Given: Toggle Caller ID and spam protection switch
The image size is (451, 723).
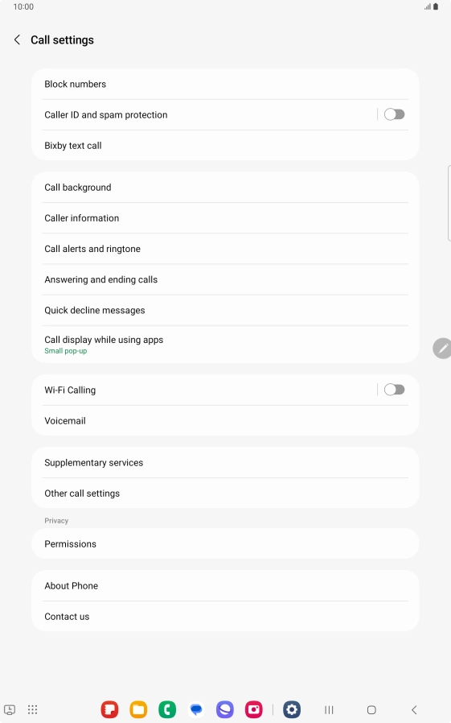Looking at the screenshot, I should 395,114.
